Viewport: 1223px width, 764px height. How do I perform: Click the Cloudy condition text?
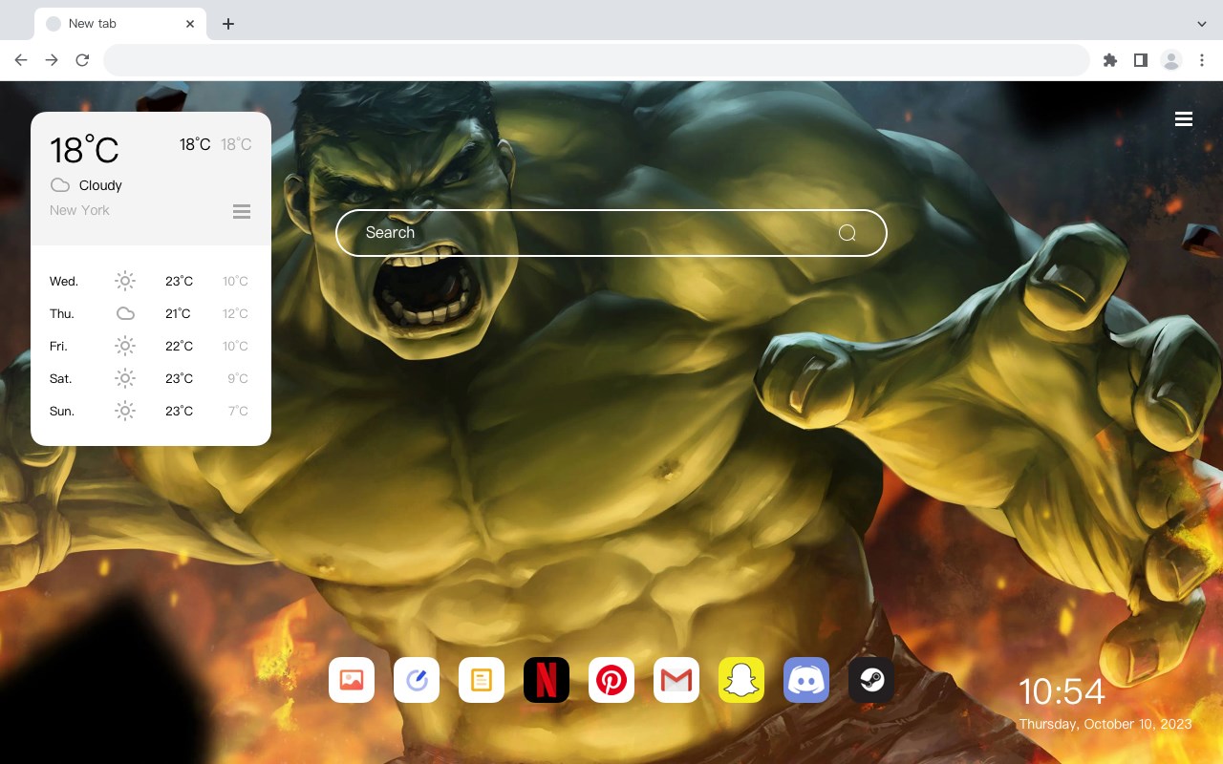[x=100, y=185]
